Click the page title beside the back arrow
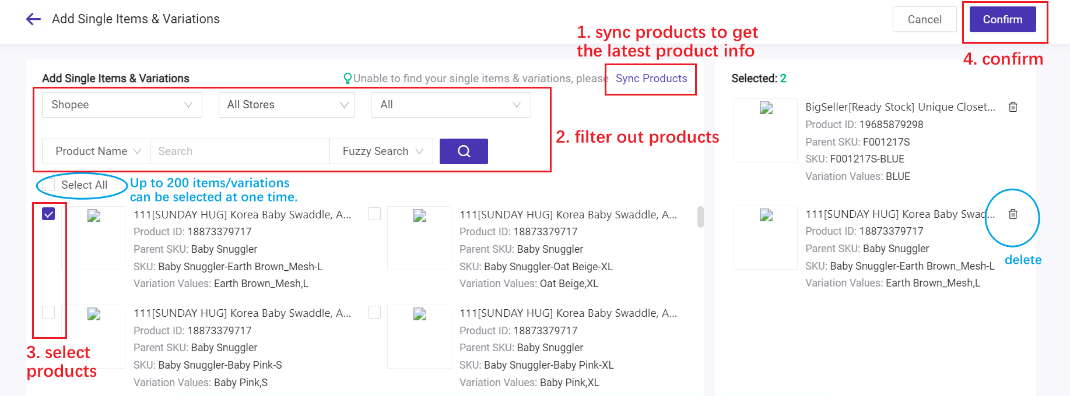This screenshot has width=1070, height=396. coord(136,19)
